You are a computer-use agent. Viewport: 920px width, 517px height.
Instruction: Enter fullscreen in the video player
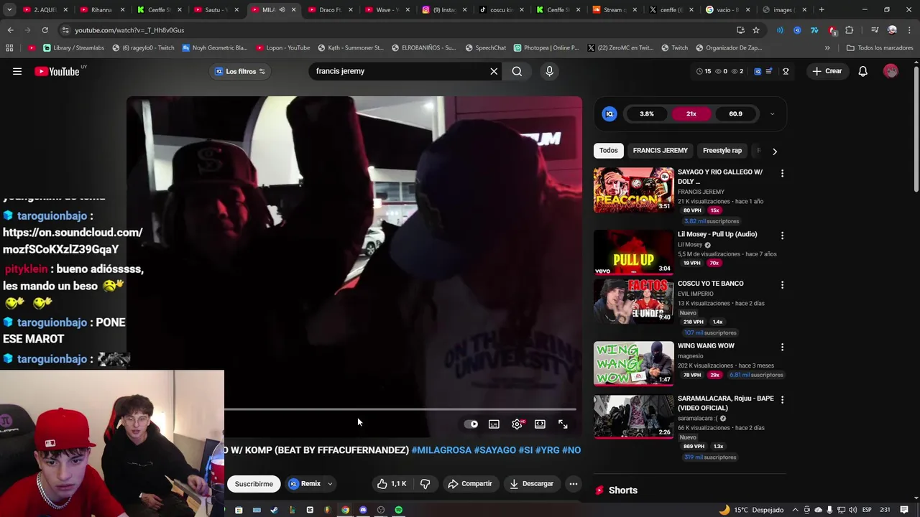pos(563,424)
